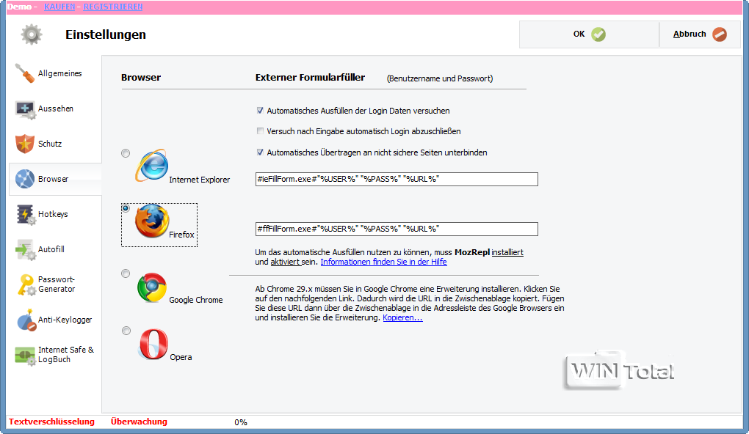The width and height of the screenshot is (749, 434).
Task: Open the Schutz settings tab
Action: click(x=55, y=144)
